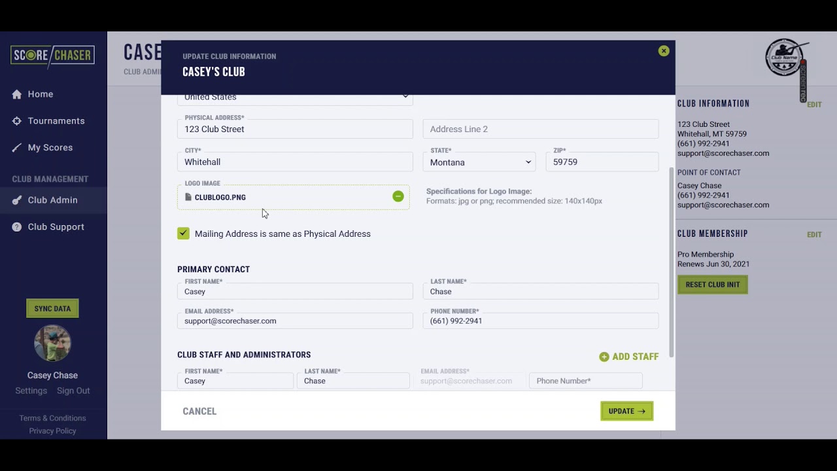Viewport: 837px width, 471px height.
Task: Click the Club Support question mark icon
Action: tap(17, 227)
